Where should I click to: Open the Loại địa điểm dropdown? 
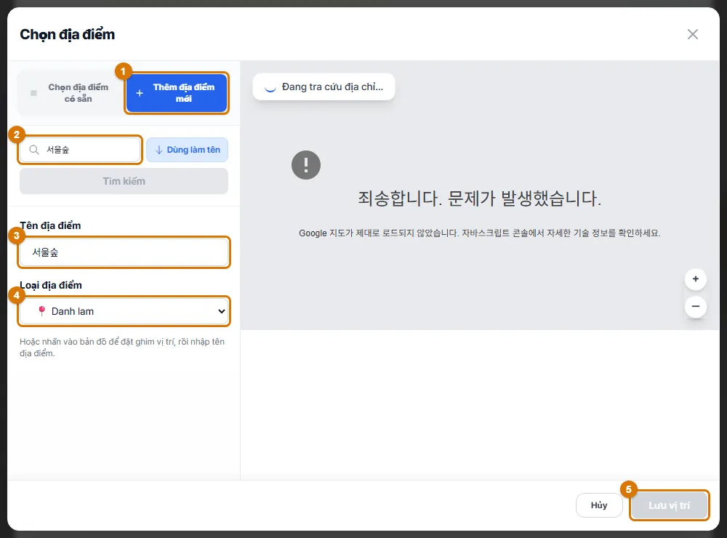[x=124, y=311]
